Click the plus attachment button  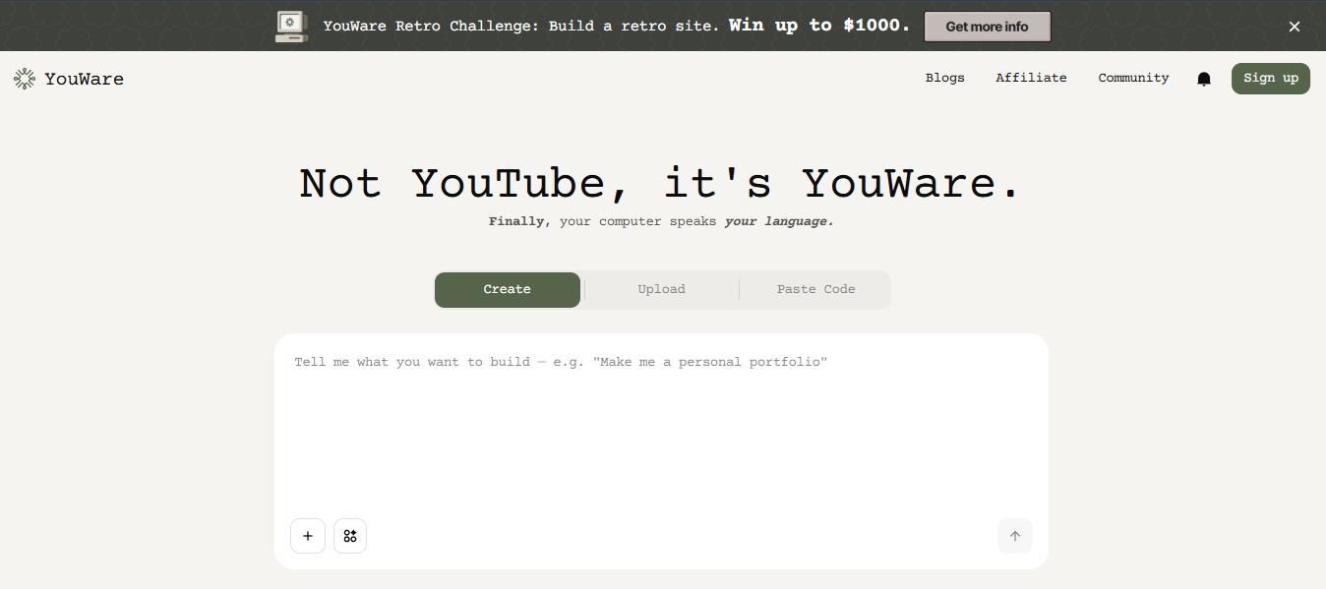point(308,536)
